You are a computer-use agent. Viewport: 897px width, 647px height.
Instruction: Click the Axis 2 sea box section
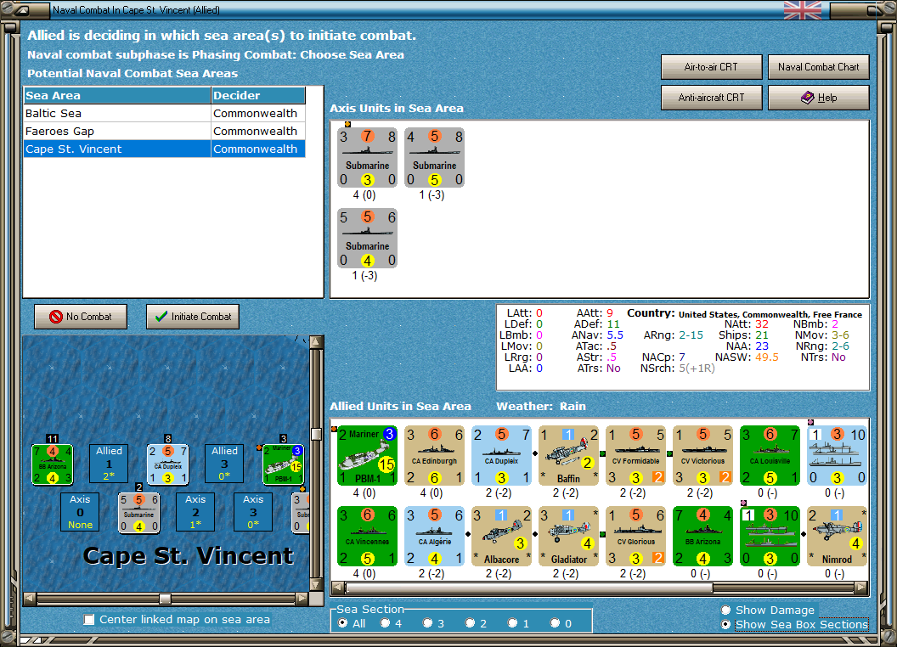pyautogui.click(x=195, y=512)
